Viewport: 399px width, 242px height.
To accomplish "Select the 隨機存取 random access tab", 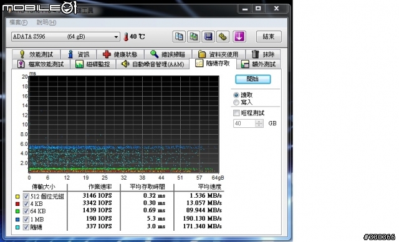I will pyautogui.click(x=213, y=64).
